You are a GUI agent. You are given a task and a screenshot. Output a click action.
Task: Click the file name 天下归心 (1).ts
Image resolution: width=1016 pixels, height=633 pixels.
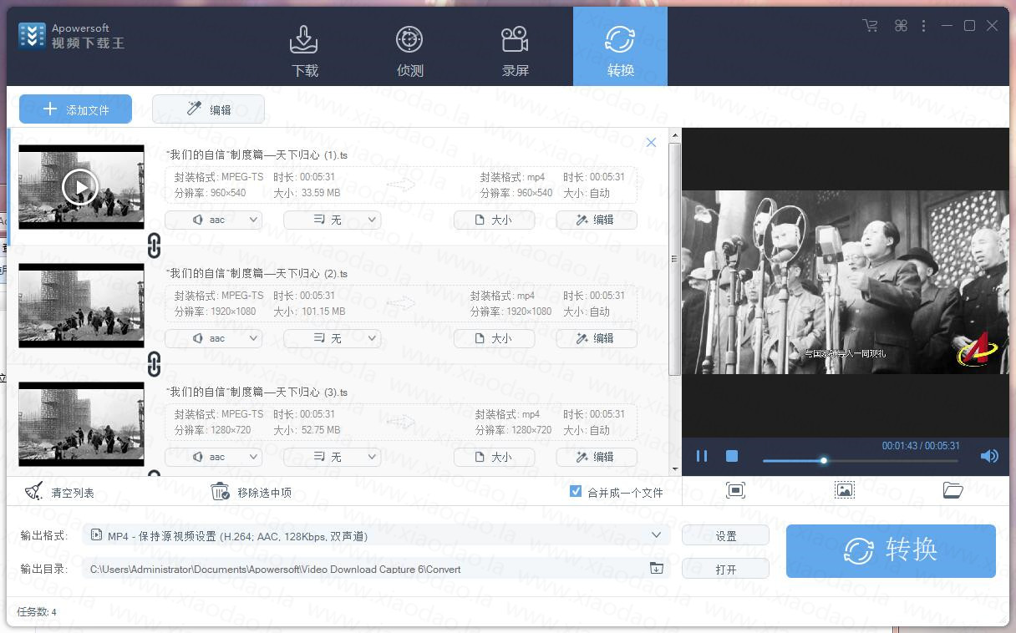pos(257,154)
